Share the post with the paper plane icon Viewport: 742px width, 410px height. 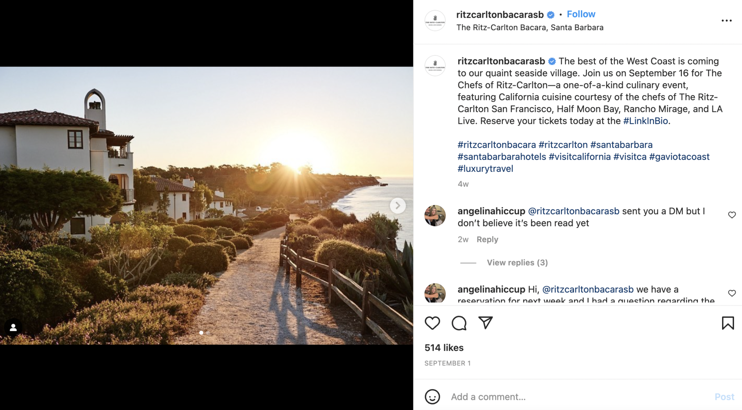486,322
